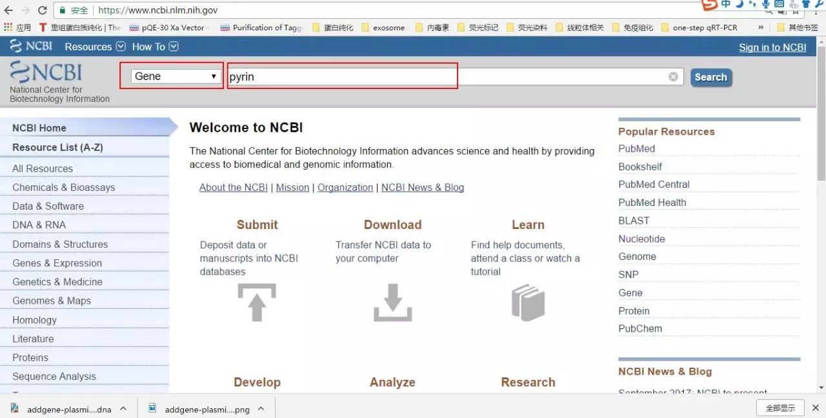
Task: Open the 线粒体相关 bookmark folder
Action: 579,28
